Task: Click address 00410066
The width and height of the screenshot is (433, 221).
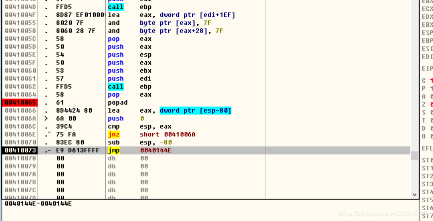Action: pyautogui.click(x=20, y=111)
